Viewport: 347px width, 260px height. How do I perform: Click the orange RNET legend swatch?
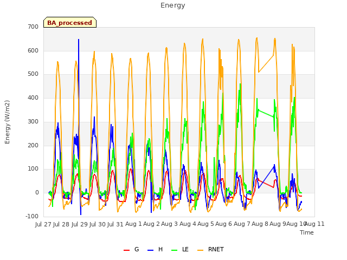coord(200,250)
